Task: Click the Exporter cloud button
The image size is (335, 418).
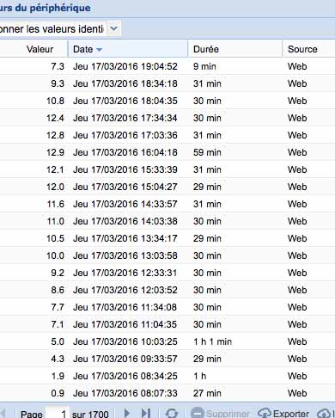Action: [x=283, y=413]
